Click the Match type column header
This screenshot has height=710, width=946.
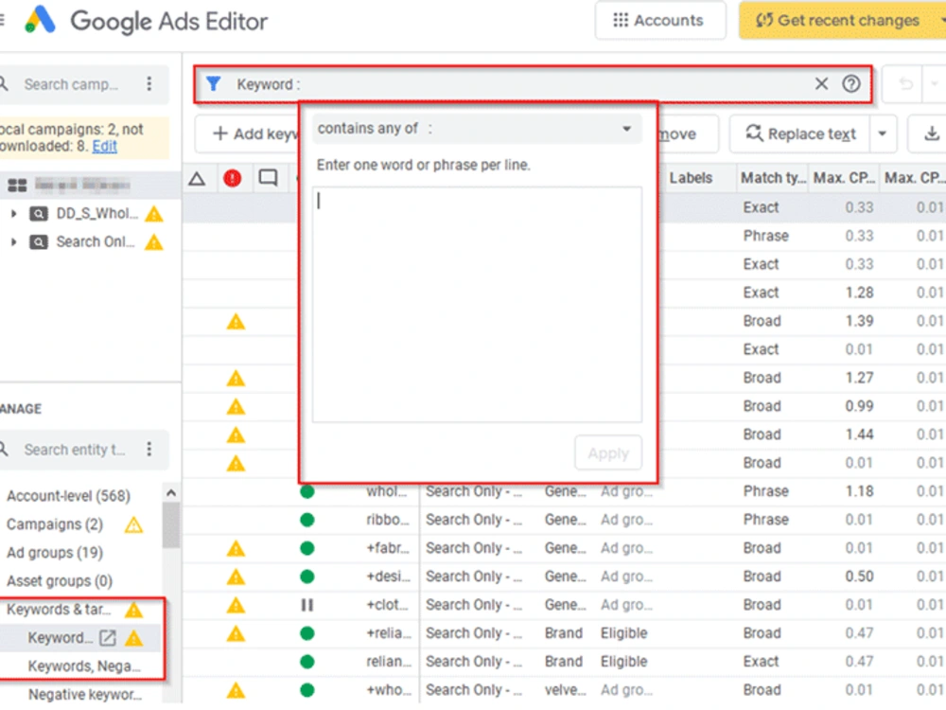click(773, 178)
